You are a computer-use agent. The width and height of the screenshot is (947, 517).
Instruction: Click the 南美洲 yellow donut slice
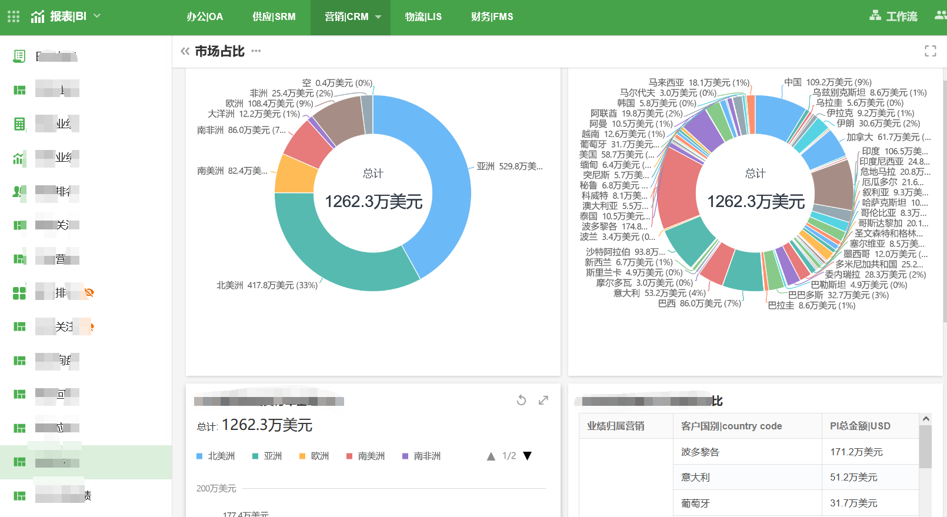point(296,176)
